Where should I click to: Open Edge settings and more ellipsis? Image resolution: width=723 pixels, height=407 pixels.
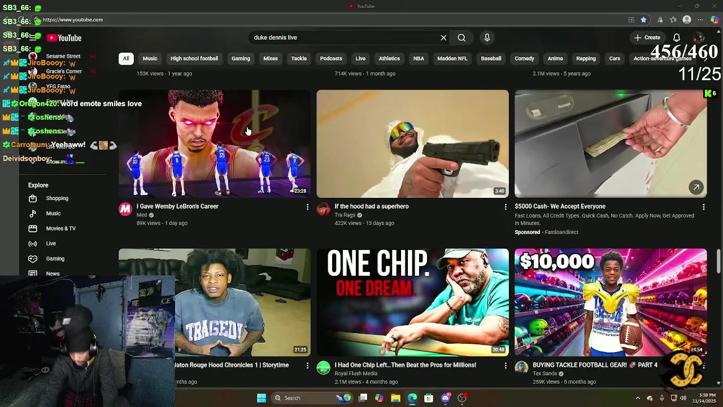(700, 20)
